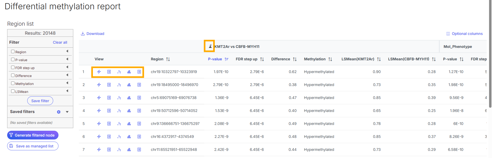Click the dot plot icon in row 2
Screen dimensions: 492x158
click(119, 85)
